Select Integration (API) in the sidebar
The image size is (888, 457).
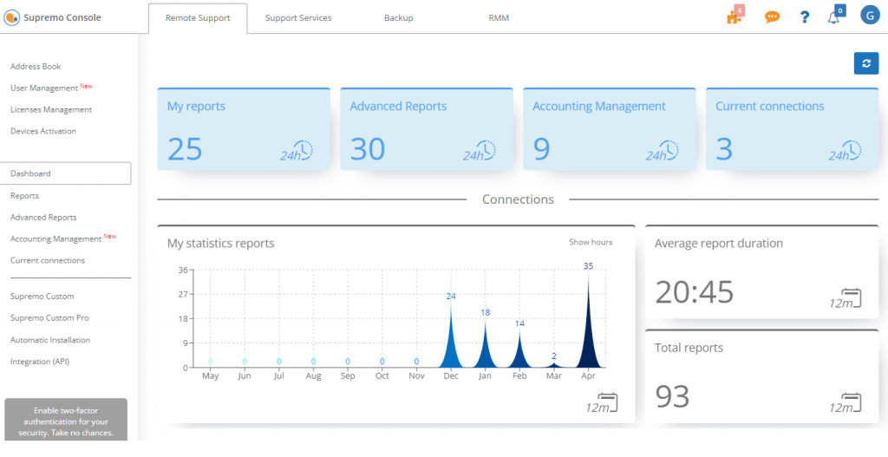tap(39, 362)
